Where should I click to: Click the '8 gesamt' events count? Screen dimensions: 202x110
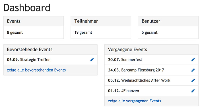(x=15, y=32)
